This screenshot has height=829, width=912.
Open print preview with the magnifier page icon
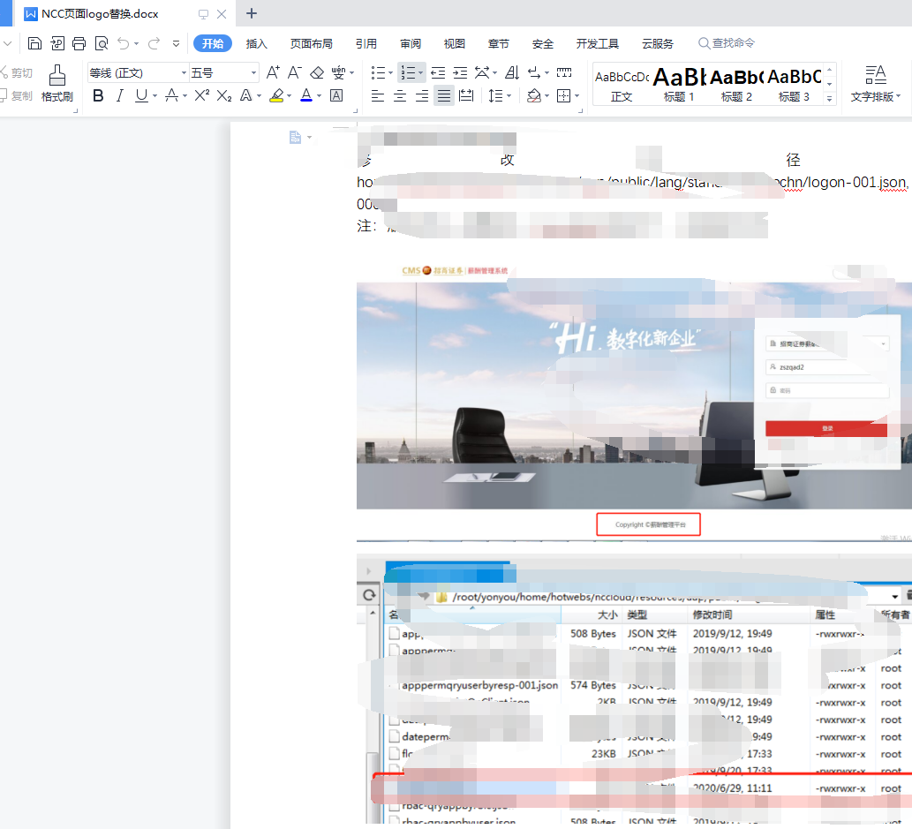[102, 43]
